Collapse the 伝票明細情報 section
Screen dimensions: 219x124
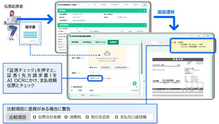pyautogui.click(x=144, y=25)
